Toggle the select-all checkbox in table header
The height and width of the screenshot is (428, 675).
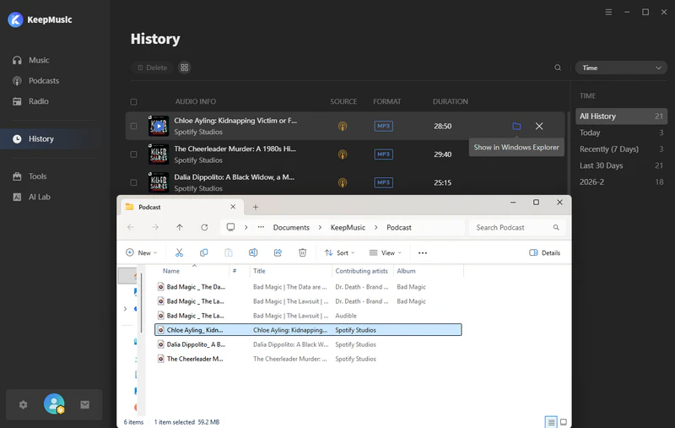(133, 101)
